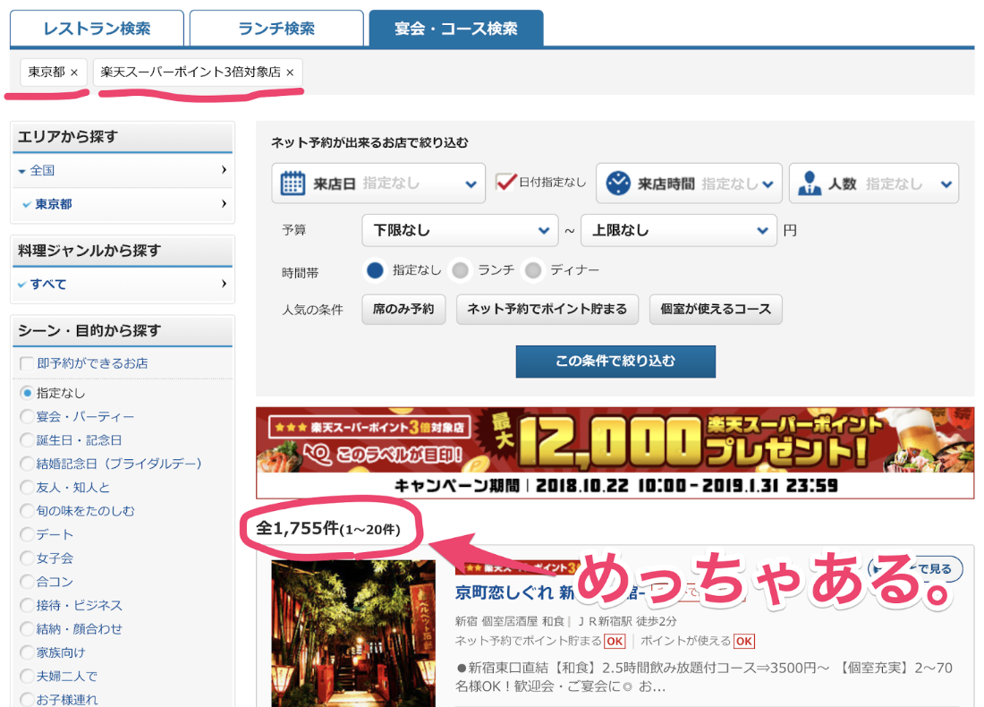
Task: Select 指定なし time slot radio
Action: pyautogui.click(x=375, y=270)
